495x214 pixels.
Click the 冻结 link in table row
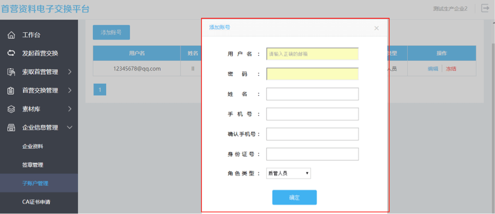point(451,69)
